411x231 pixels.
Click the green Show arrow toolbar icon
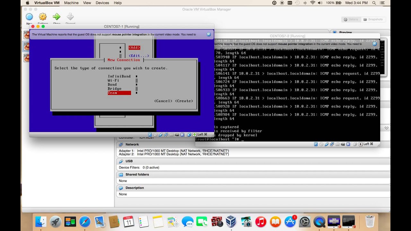[57, 17]
